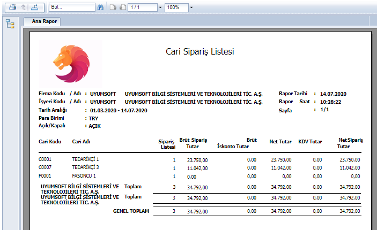
Task: Go to the next page icon
Action: (113, 8)
